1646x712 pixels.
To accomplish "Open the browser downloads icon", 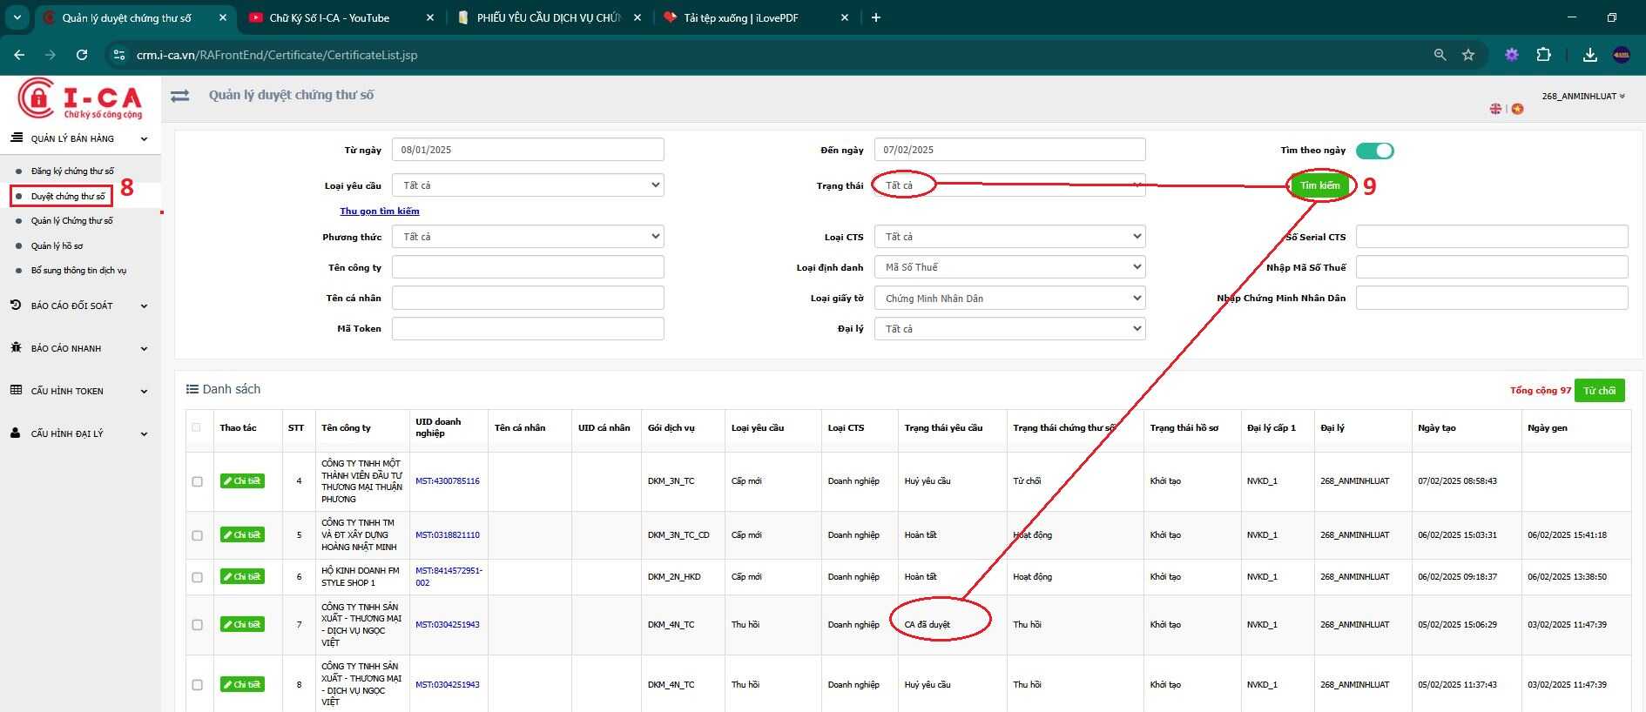I will [1589, 55].
